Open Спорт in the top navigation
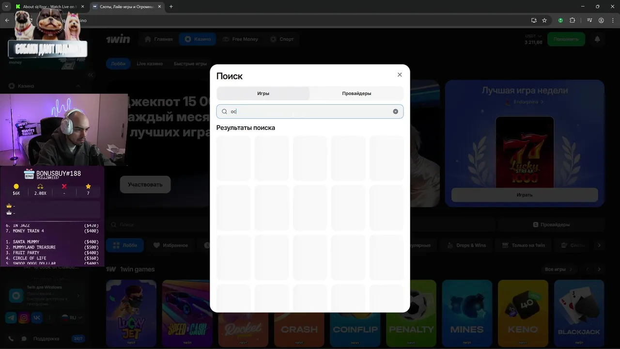Viewport: 620px width, 349px height. tap(282, 39)
